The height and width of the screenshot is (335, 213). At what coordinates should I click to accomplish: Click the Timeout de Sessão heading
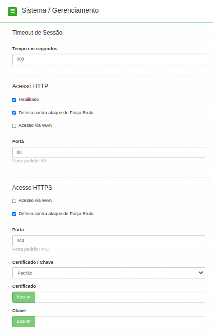(x=37, y=33)
